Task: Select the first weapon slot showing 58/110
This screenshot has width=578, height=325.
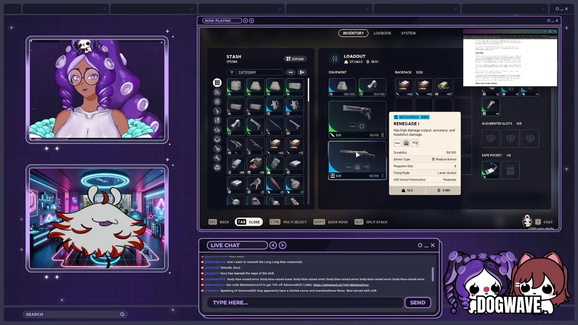Action: [x=357, y=119]
